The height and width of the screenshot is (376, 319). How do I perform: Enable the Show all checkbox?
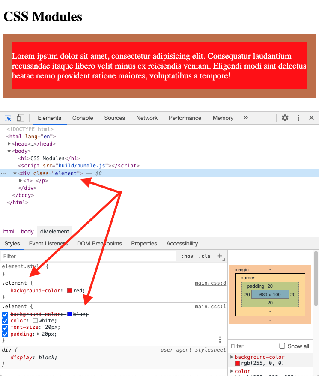pos(282,346)
